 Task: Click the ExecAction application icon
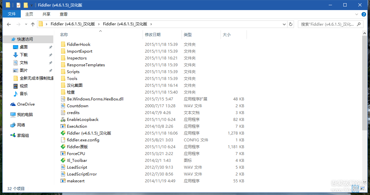click(63, 126)
